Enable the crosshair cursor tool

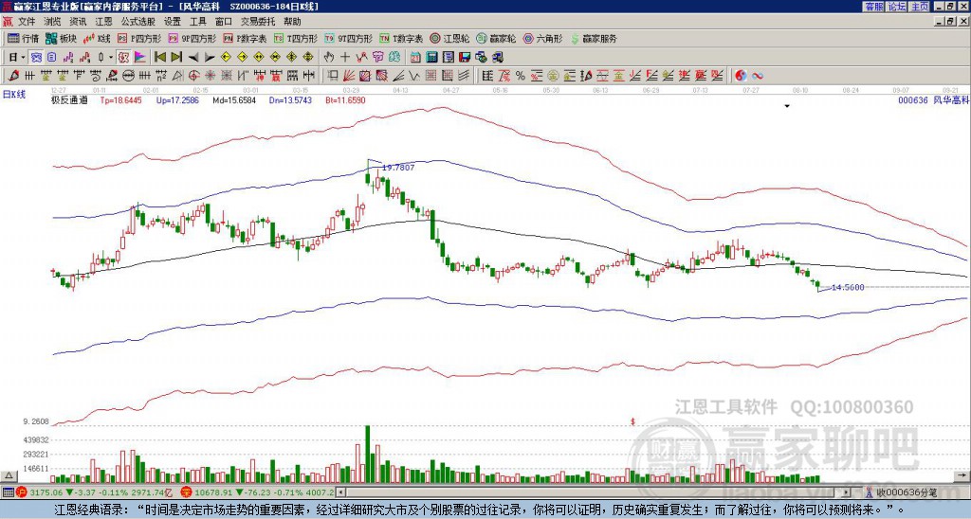click(x=345, y=58)
